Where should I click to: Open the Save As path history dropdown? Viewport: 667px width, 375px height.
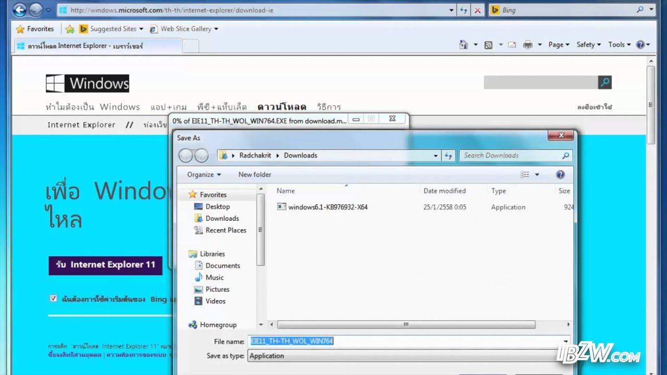(x=436, y=155)
